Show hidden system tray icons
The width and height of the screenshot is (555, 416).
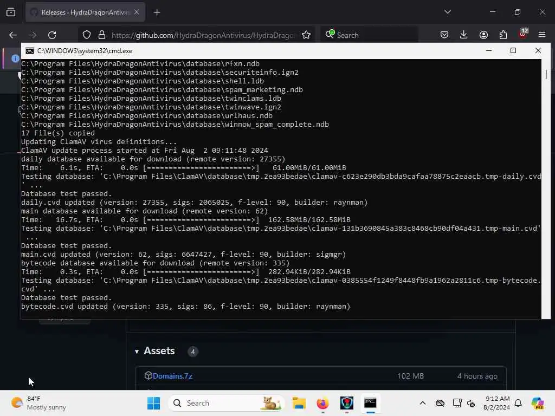423,403
